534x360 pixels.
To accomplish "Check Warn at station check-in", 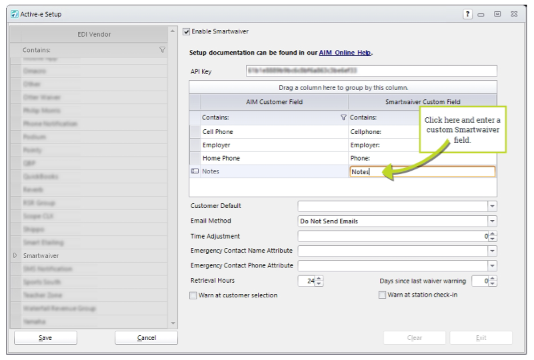I will tap(382, 295).
